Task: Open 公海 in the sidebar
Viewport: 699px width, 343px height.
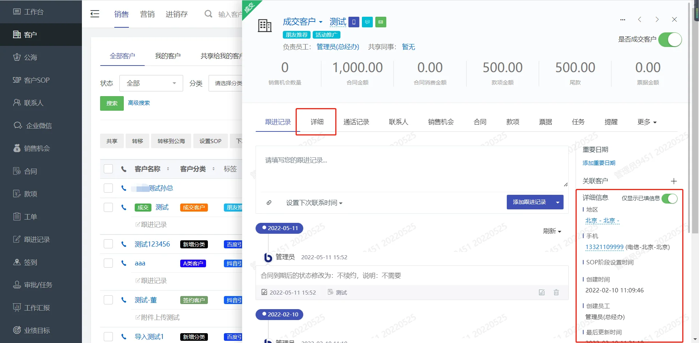Action: point(41,57)
